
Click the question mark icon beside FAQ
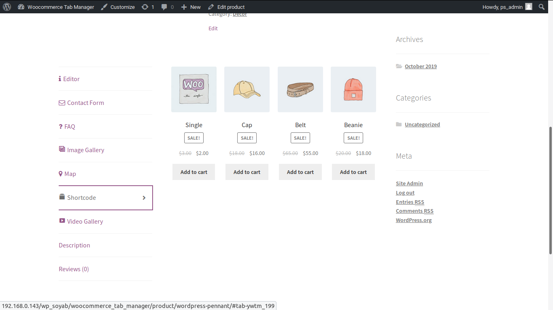60,126
